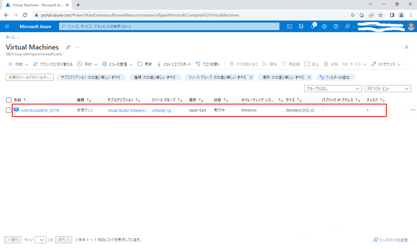Click クエリを開く to open query
This screenshot has height=249, width=417.
208,64
